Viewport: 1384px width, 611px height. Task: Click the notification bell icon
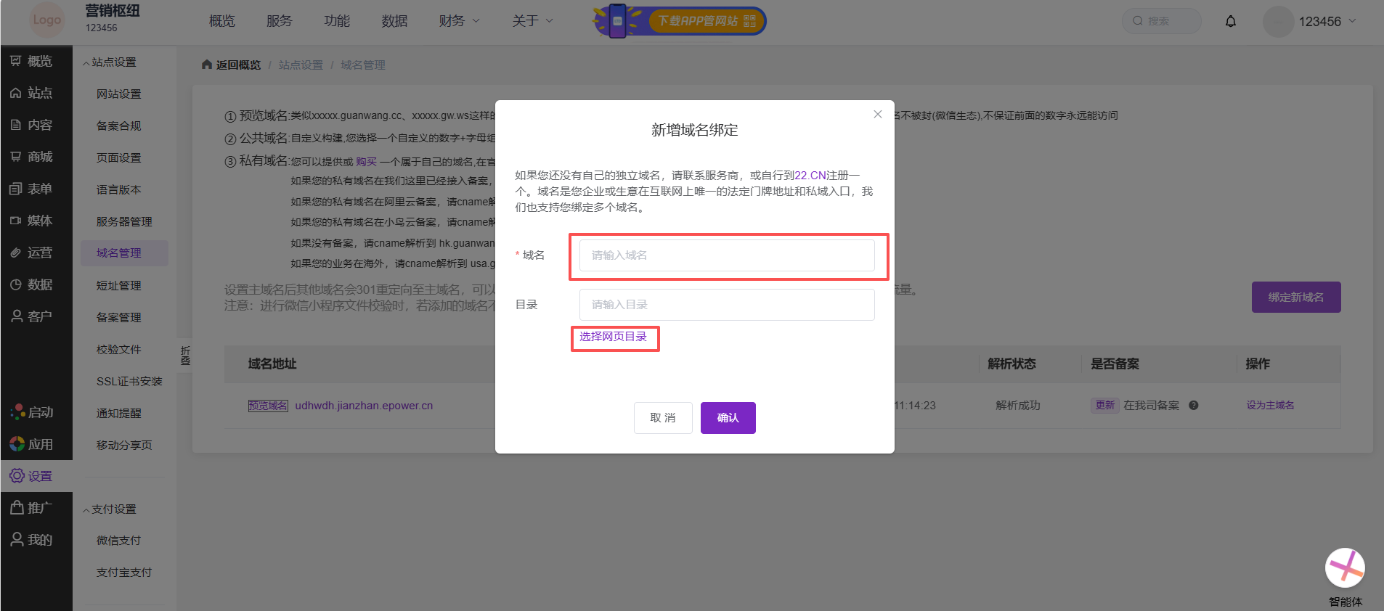point(1231,21)
